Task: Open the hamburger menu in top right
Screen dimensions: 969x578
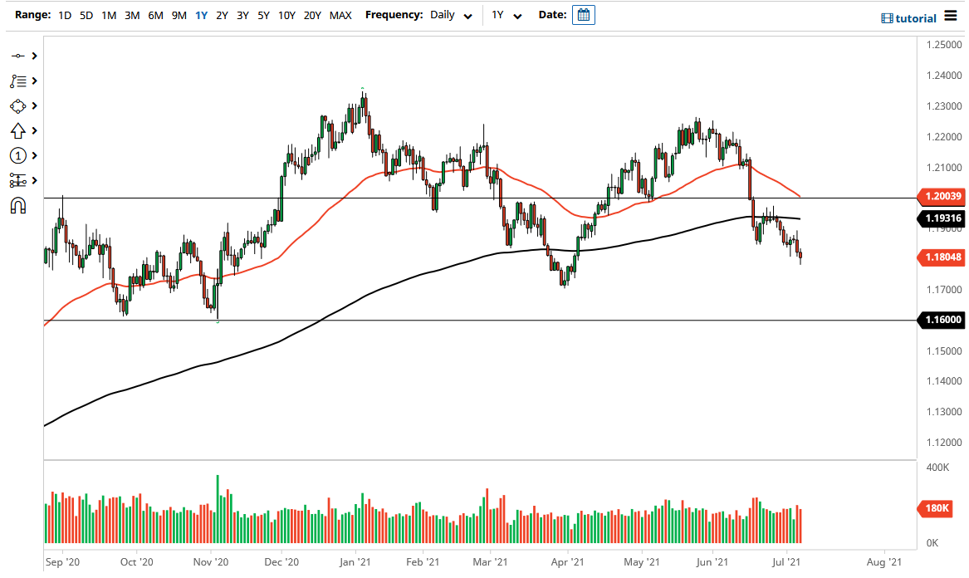Action: click(951, 17)
